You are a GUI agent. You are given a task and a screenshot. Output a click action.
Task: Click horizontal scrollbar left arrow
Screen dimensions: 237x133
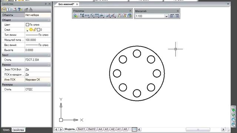point(139,129)
